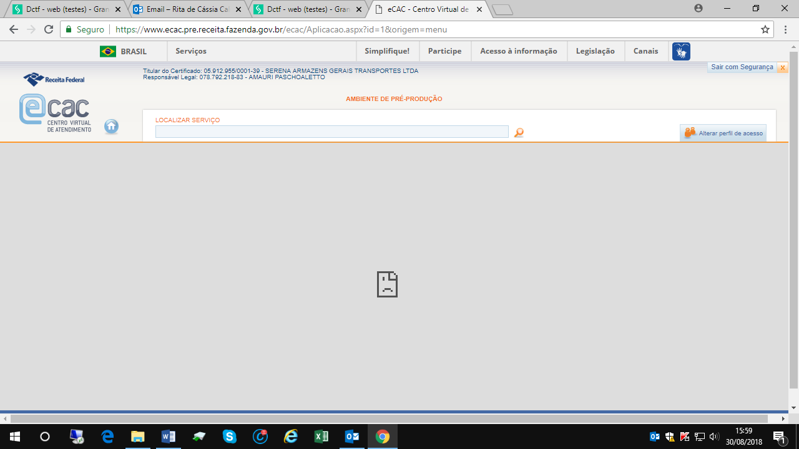799x449 pixels.
Task: Open the Participe menu item
Action: [444, 51]
